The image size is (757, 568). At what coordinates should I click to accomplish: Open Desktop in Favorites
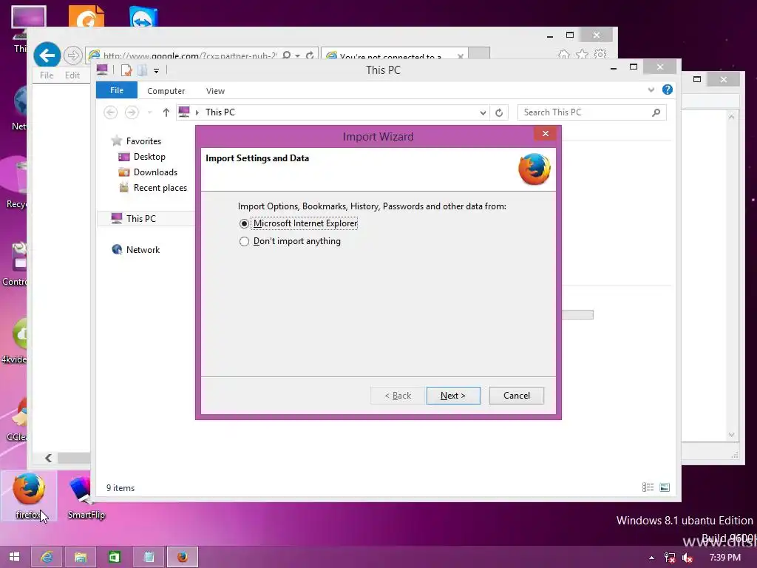149,157
